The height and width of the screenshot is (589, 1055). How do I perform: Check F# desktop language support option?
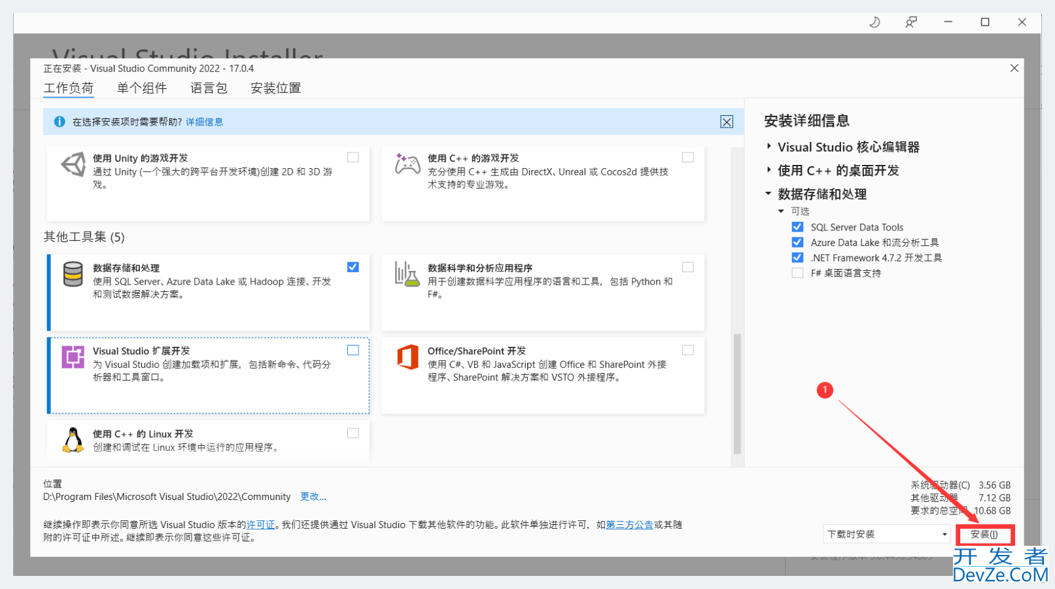coord(797,273)
